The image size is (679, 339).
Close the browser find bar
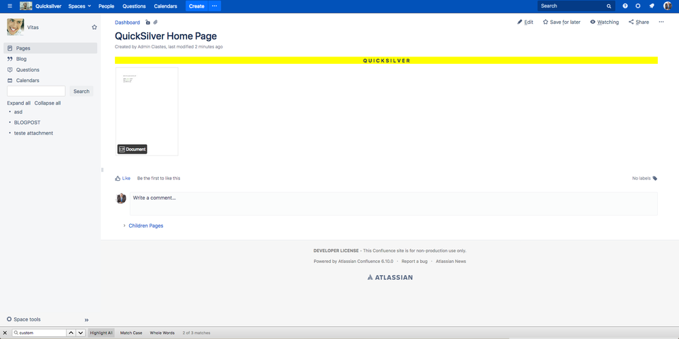pos(5,333)
